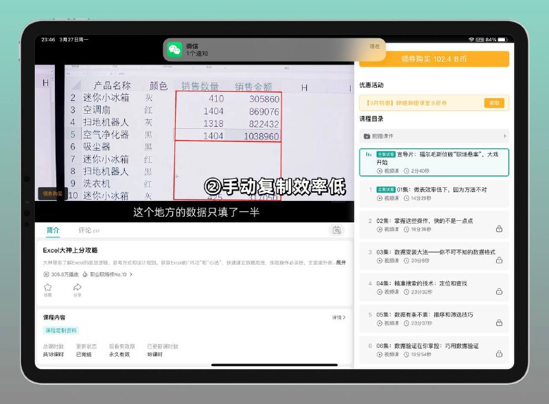Tap the play-count icon next to 305.8万播放
This screenshot has height=404, width=549.
[x=46, y=274]
